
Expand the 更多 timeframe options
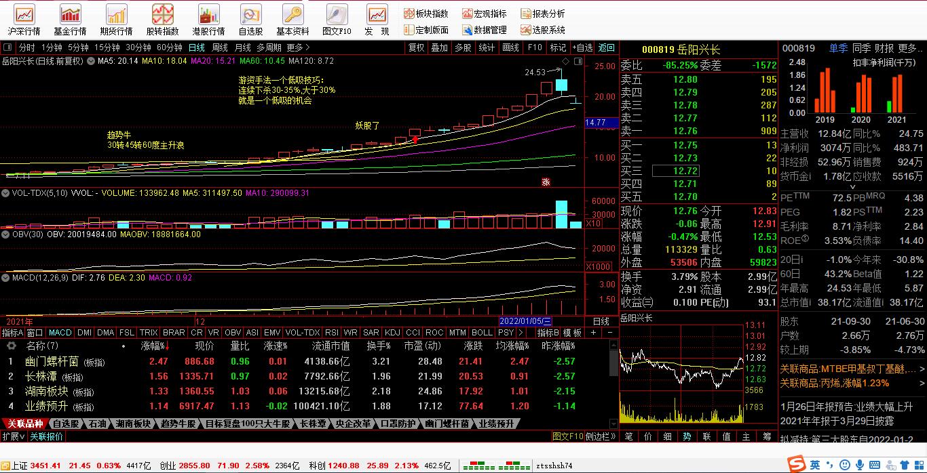(298, 47)
